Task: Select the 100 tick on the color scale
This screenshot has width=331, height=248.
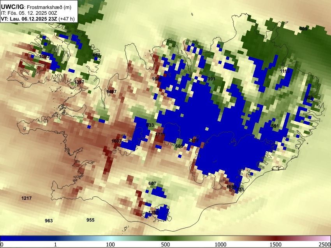Action: 110,245
